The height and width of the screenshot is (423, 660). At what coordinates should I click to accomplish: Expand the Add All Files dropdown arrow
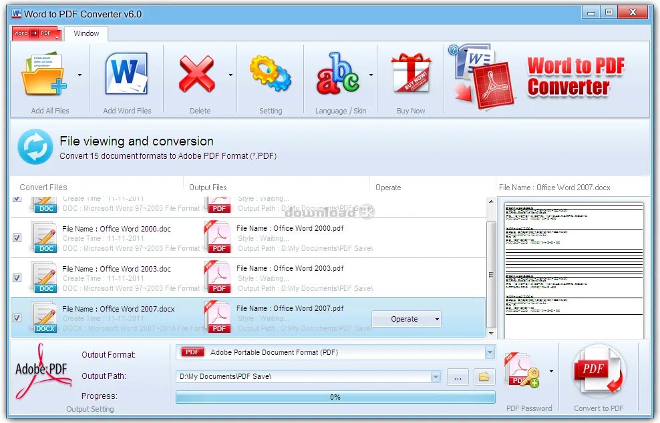point(79,75)
